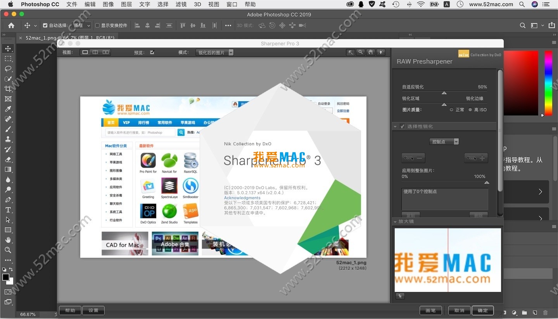
Task: Open the 图像 menu
Action: (109, 4)
